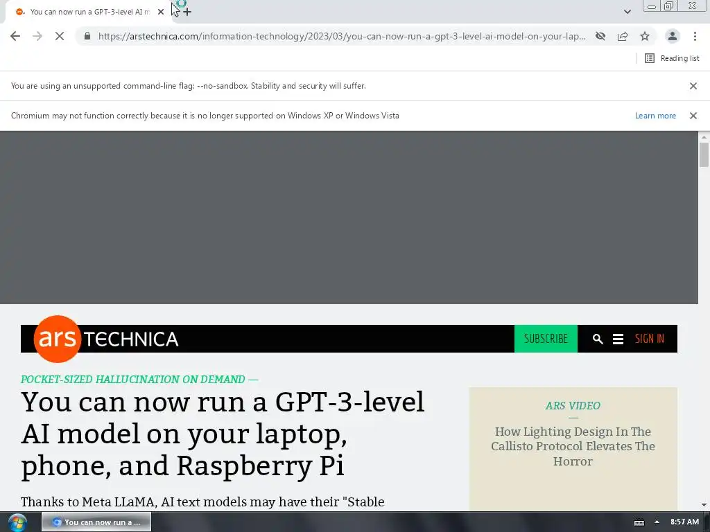Image resolution: width=710 pixels, height=532 pixels.
Task: Select Chromium taskbar button
Action: pyautogui.click(x=96, y=522)
